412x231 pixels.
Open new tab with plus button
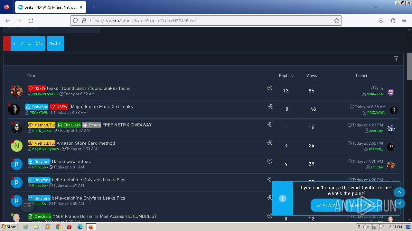93,7
